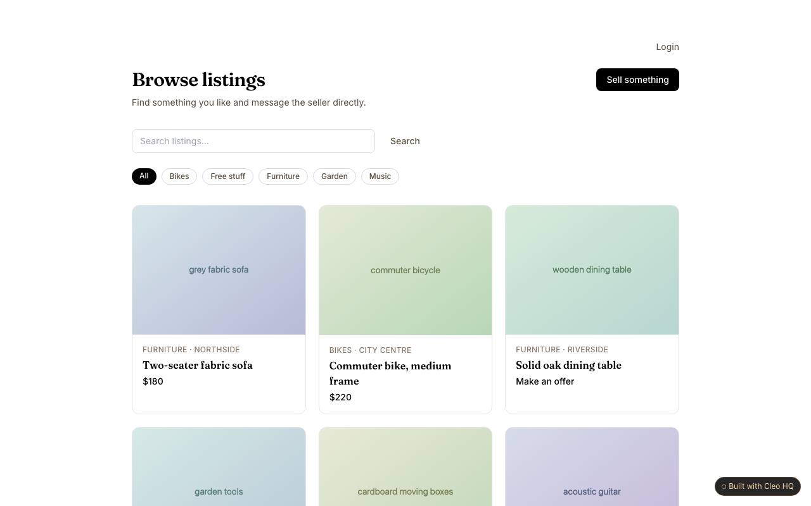Click the Make an offer text

pyautogui.click(x=545, y=381)
